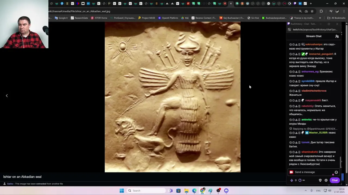Viewport: 348px width, 195px height.
Task: Open the emote picker in chat
Action: (336, 172)
